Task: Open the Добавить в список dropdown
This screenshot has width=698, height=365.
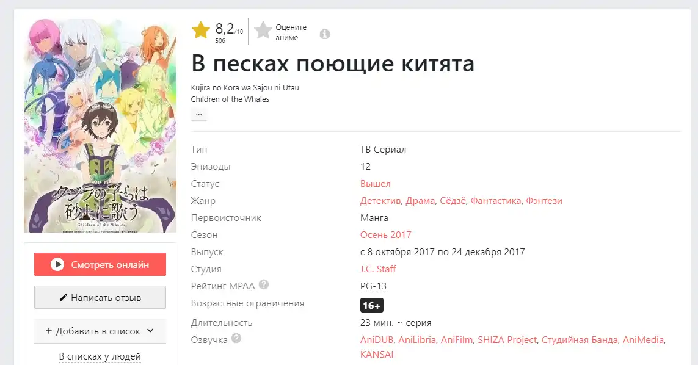Action: click(100, 331)
